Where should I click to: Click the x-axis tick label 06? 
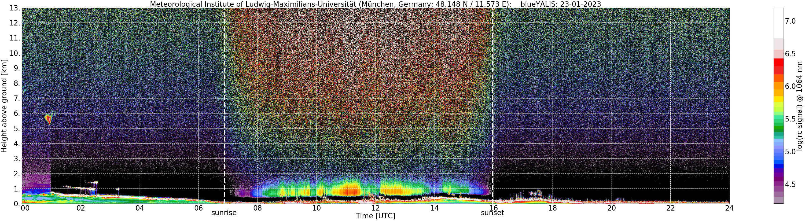199,208
